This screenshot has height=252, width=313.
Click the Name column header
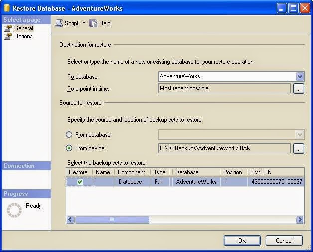[103, 172]
